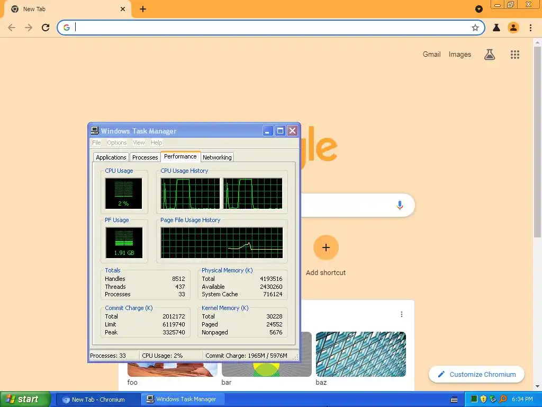
Task: Click Windows Task Manager taskbar button
Action: 183,400
